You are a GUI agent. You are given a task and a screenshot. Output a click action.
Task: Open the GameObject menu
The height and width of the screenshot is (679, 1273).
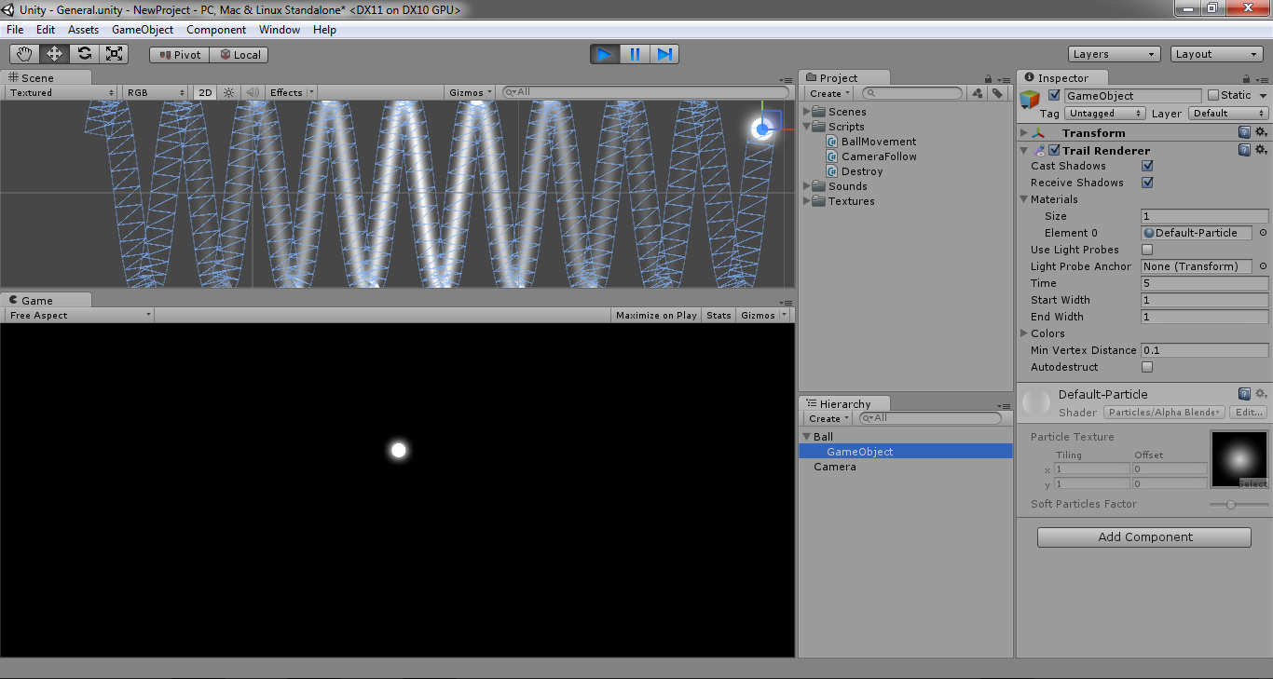tap(143, 30)
